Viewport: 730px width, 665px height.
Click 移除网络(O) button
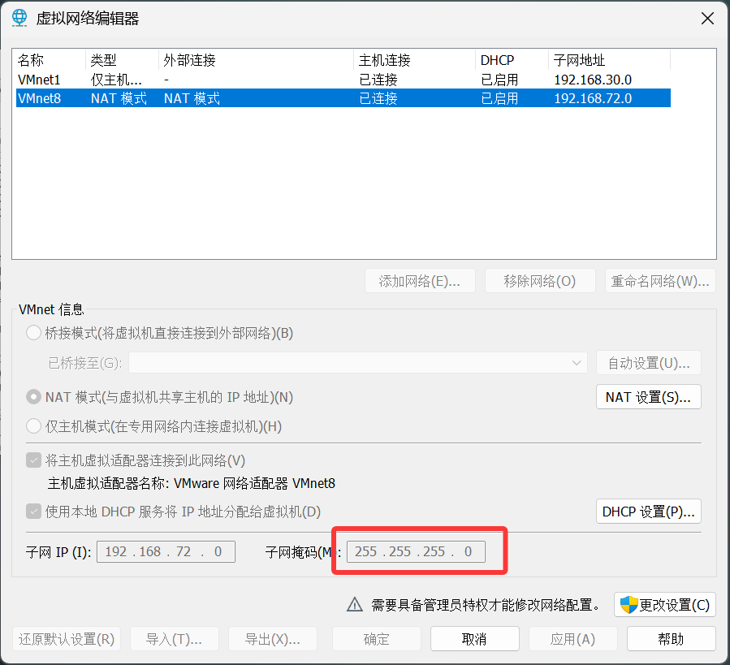[x=540, y=281]
